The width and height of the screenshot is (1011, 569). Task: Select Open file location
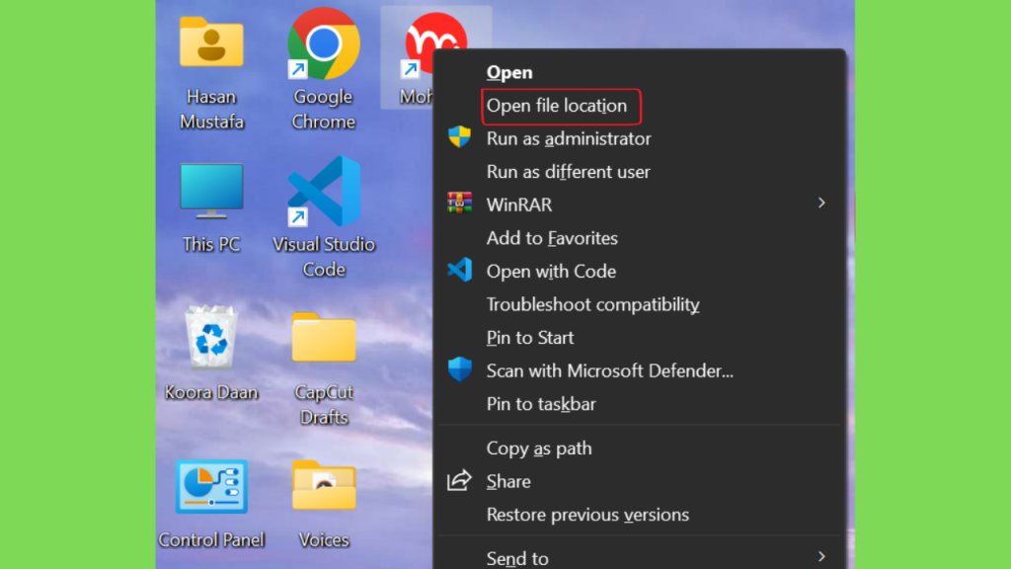tap(557, 106)
